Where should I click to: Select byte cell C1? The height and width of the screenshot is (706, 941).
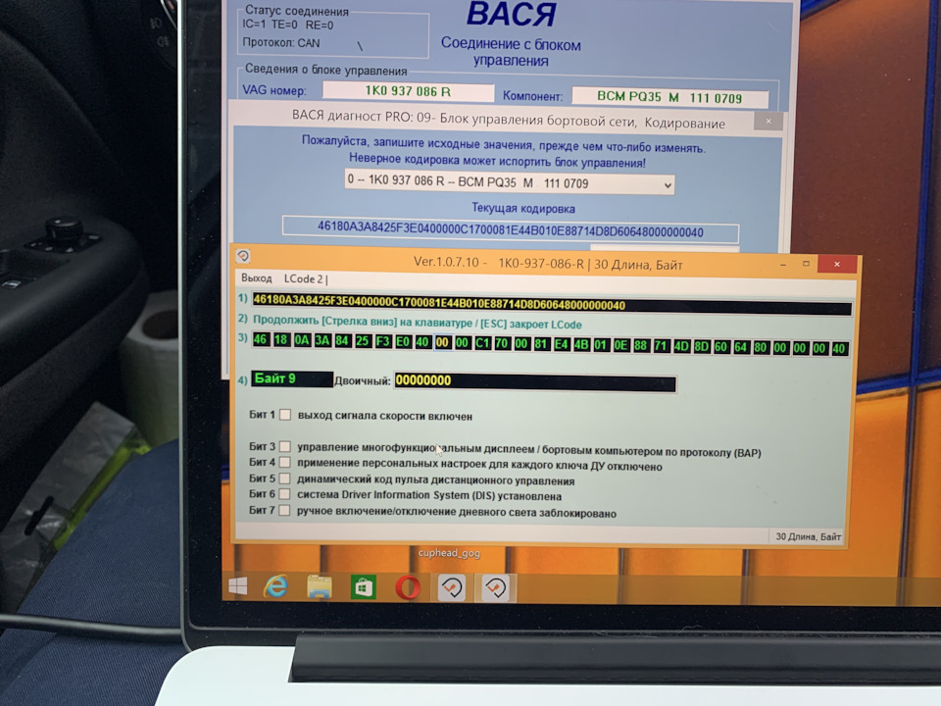tap(482, 343)
